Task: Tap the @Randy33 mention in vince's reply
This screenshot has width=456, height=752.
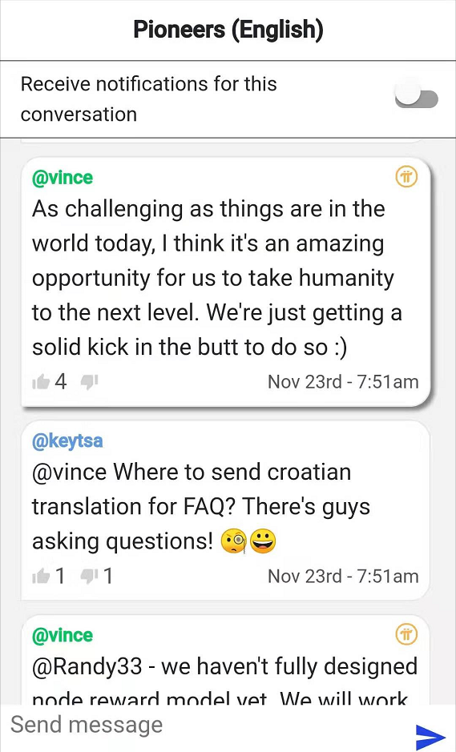Action: [87, 666]
